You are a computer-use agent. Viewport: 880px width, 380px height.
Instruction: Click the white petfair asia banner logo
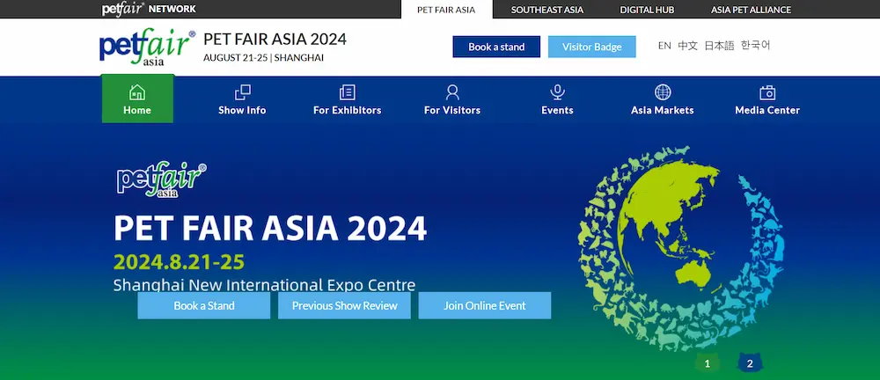[x=162, y=179]
